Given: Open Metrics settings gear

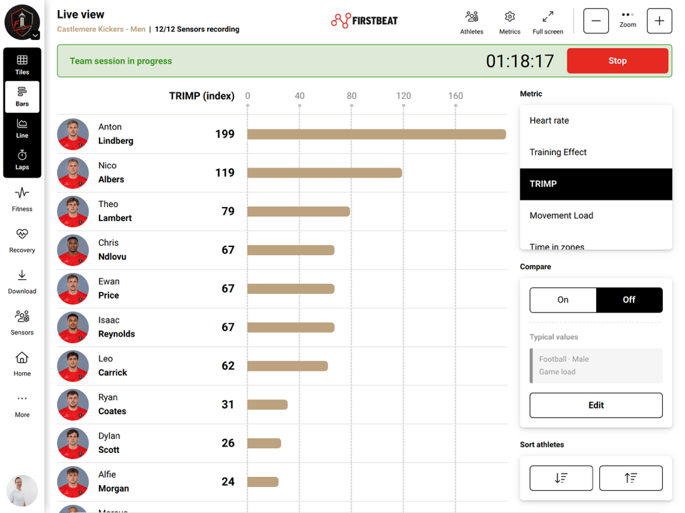Looking at the screenshot, I should tap(509, 23).
